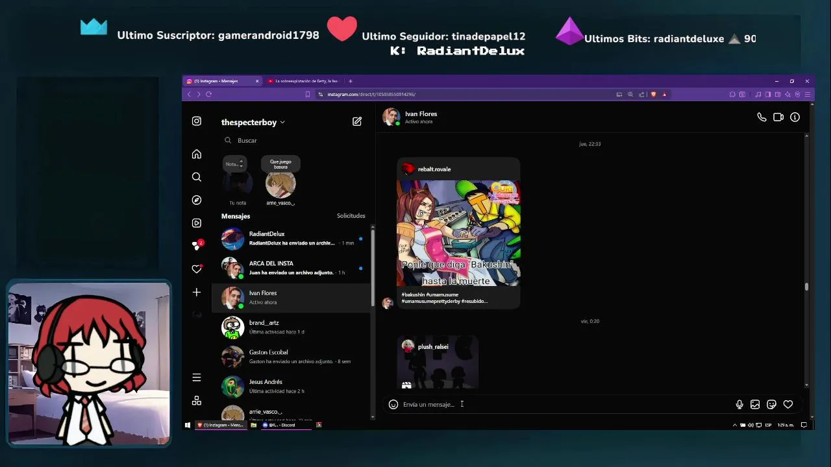Open Search from Instagram sidebar
831x467 pixels.
pos(197,177)
